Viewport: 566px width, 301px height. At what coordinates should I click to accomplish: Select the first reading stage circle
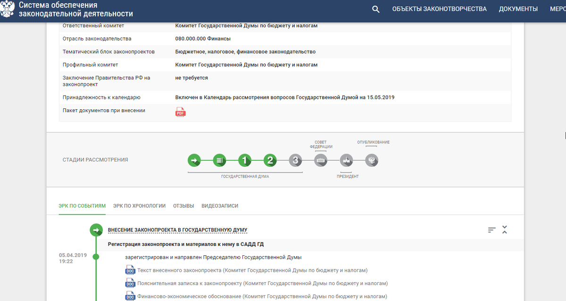tap(245, 161)
